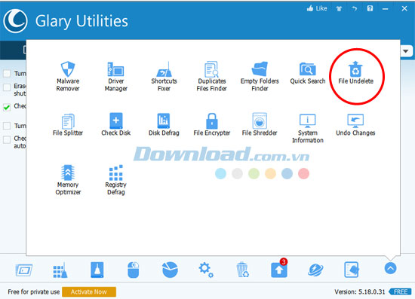Click the 'Free for private use' text
The height and width of the screenshot is (299, 415).
pyautogui.click(x=34, y=292)
